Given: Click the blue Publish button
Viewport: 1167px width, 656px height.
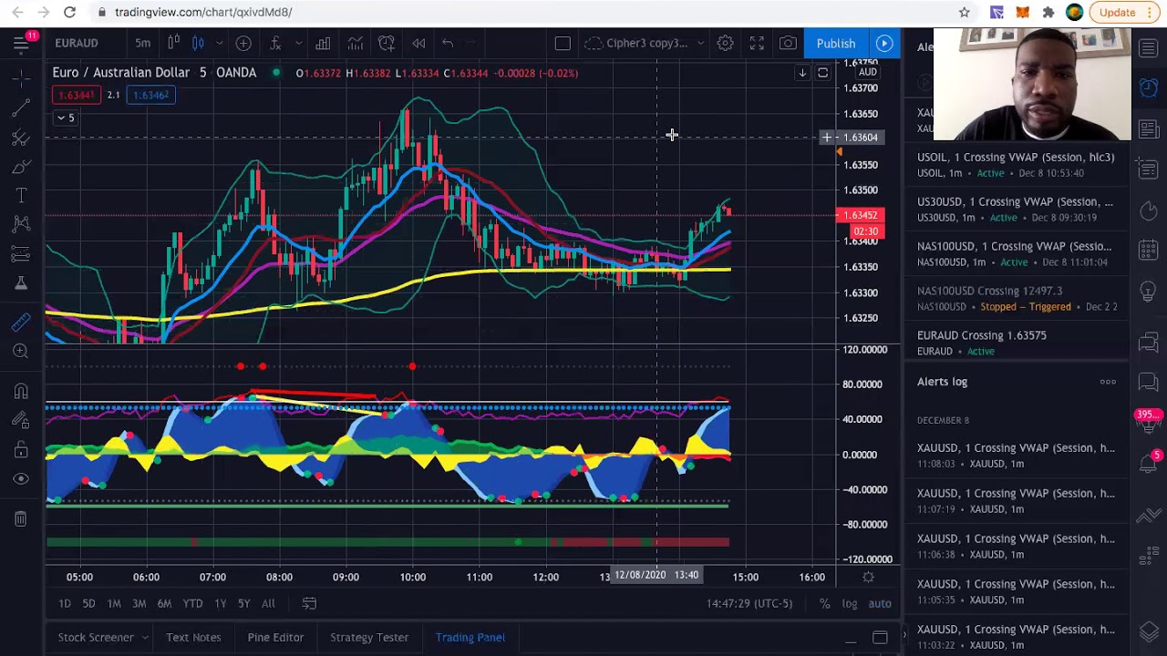Looking at the screenshot, I should pyautogui.click(x=836, y=43).
